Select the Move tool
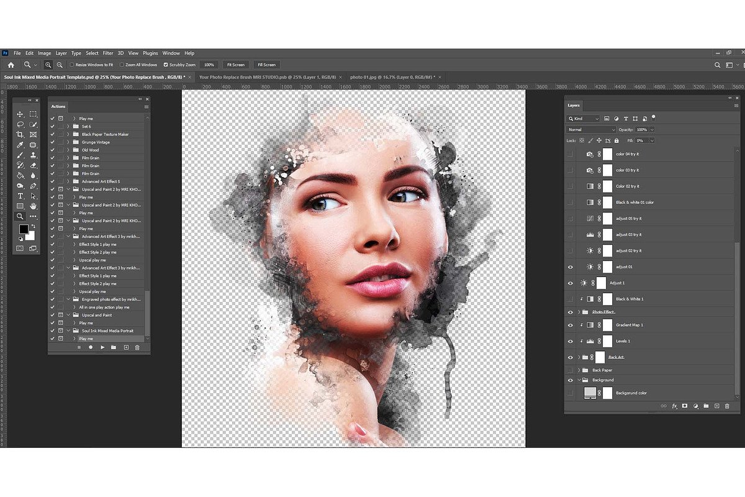Image resolution: width=745 pixels, height=497 pixels. tap(20, 114)
